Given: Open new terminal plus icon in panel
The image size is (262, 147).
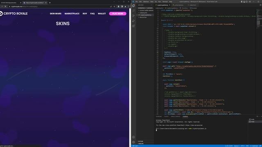Looking at the screenshot, I should point(257,116).
